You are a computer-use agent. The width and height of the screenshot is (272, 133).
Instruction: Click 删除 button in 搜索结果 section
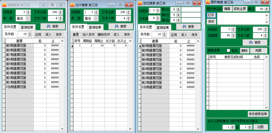tap(244, 51)
